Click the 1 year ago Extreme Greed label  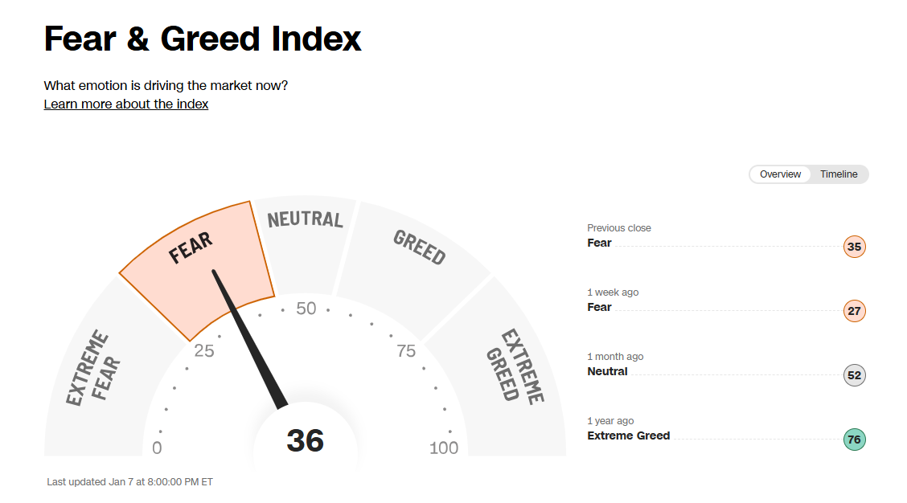(628, 436)
